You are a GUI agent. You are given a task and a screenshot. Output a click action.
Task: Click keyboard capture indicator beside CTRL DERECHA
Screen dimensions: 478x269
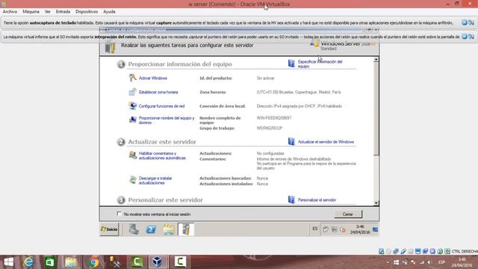447,251
